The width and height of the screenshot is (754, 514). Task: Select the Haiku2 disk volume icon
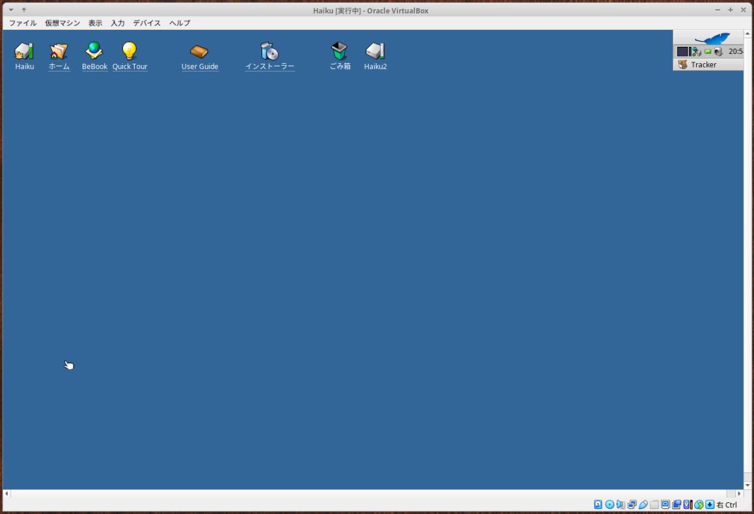375,56
